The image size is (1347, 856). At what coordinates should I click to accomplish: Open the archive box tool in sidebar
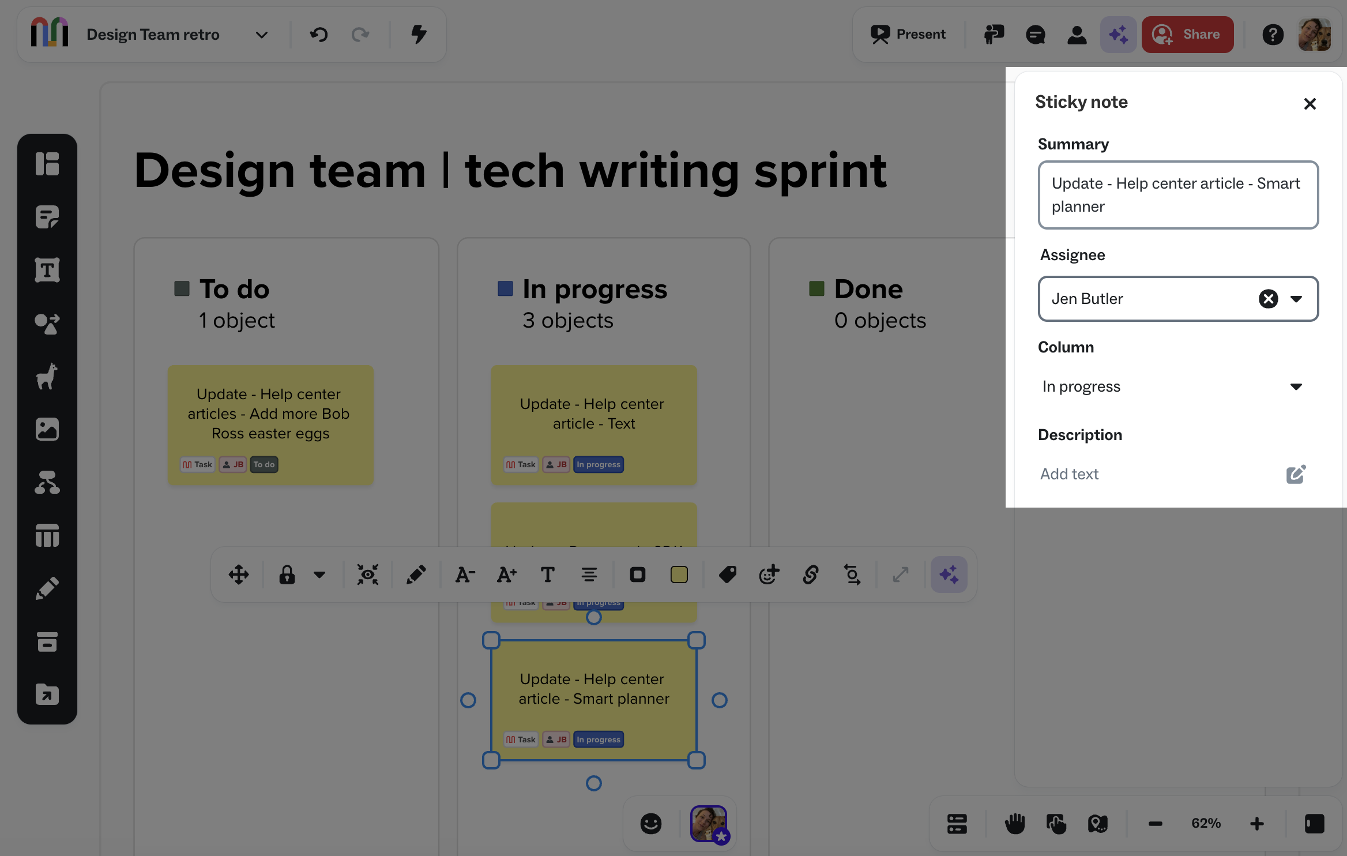[47, 641]
